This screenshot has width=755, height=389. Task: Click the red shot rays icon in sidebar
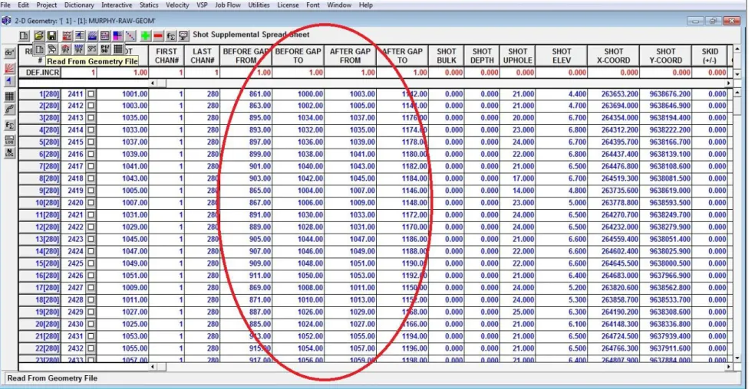(x=10, y=68)
